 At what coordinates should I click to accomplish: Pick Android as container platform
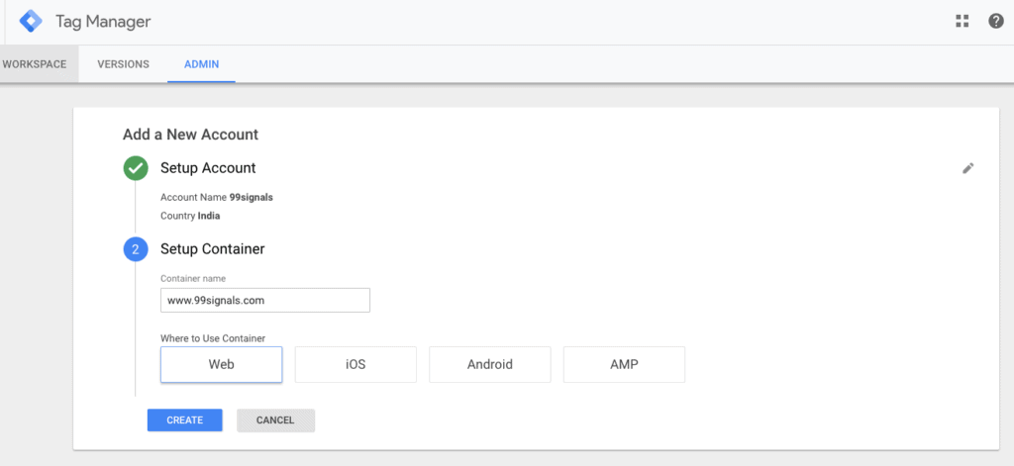tap(489, 364)
